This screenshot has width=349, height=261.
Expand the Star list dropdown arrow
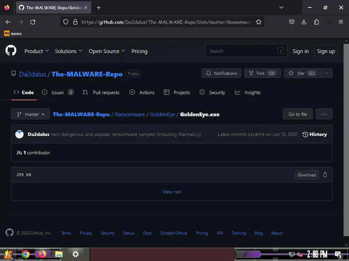pyautogui.click(x=327, y=73)
